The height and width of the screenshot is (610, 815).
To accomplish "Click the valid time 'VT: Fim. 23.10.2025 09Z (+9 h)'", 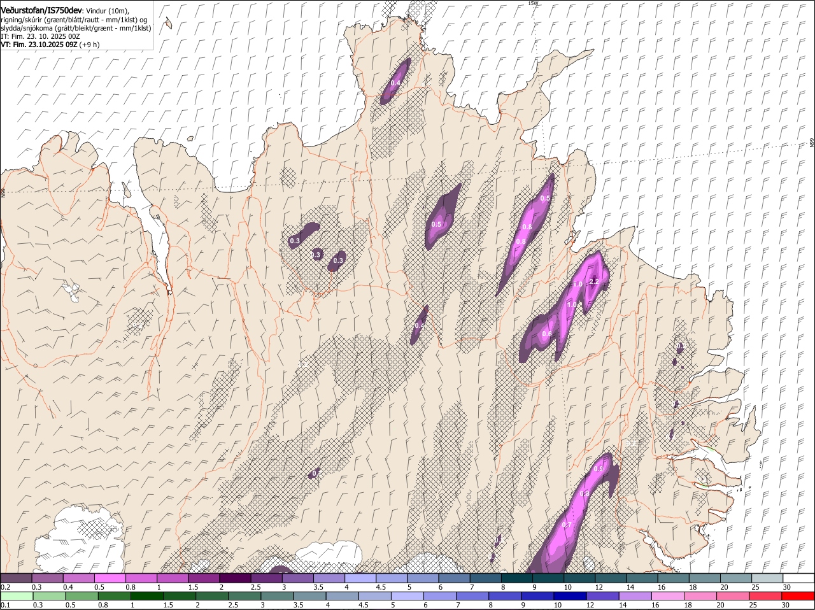I will coord(50,45).
